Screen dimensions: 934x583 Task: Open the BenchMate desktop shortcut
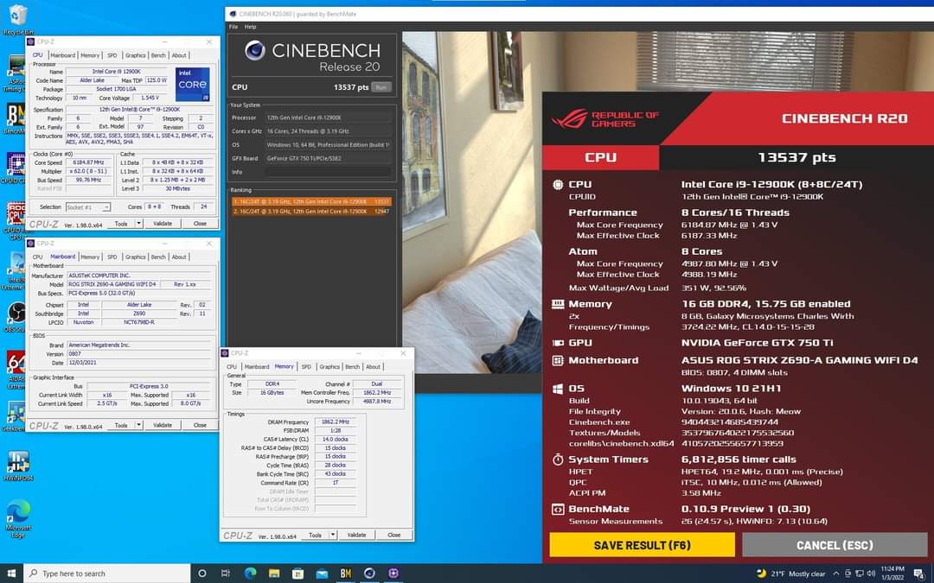pos(16,117)
